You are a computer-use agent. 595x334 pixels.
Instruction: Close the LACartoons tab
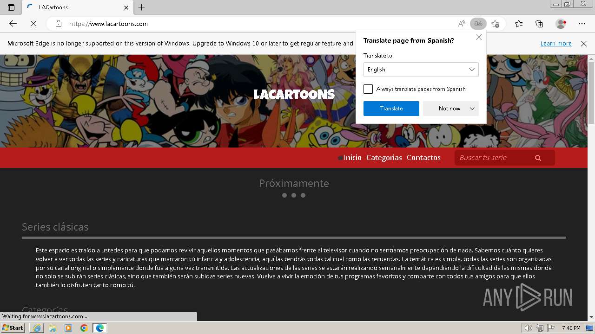[126, 7]
